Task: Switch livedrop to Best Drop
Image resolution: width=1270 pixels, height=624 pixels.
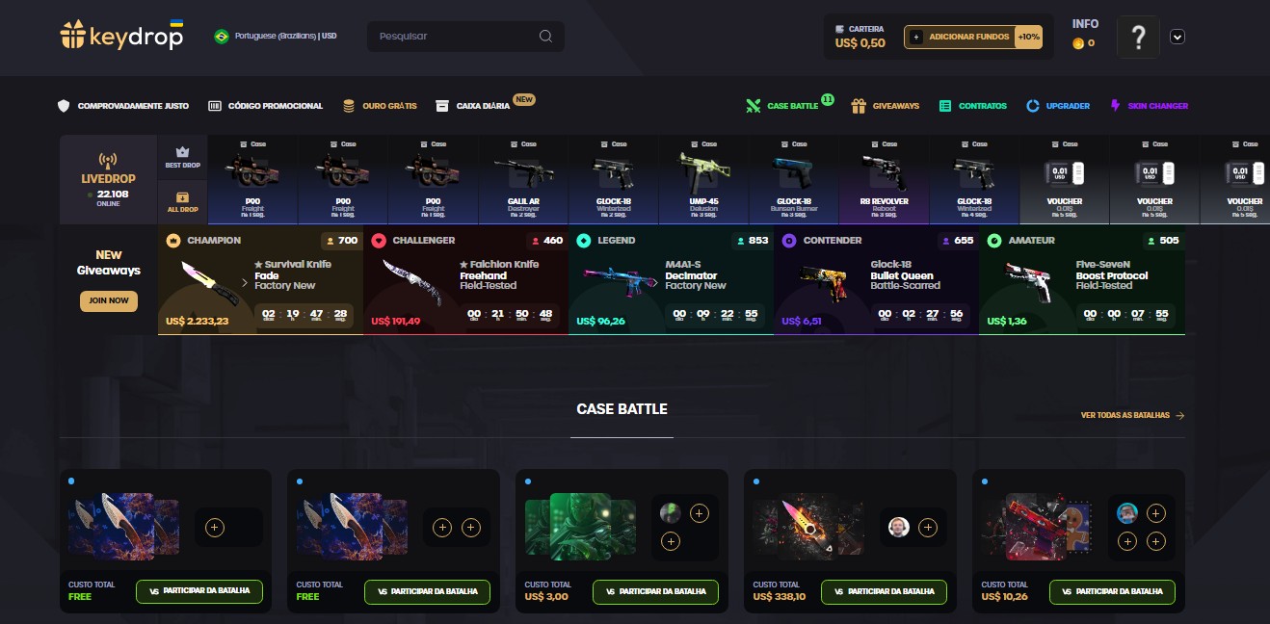Action: click(182, 157)
